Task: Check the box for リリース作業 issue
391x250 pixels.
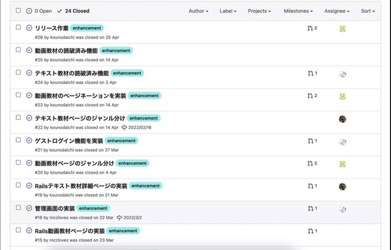Action: (x=18, y=27)
